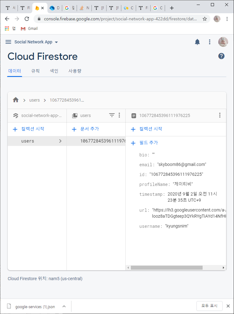Click the url field value
Image resolution: width=234 pixels, height=314 pixels.
[189, 213]
